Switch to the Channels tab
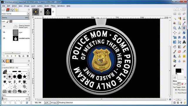Image resolution: width=188 pixels, height=106 pixels. [8, 10]
